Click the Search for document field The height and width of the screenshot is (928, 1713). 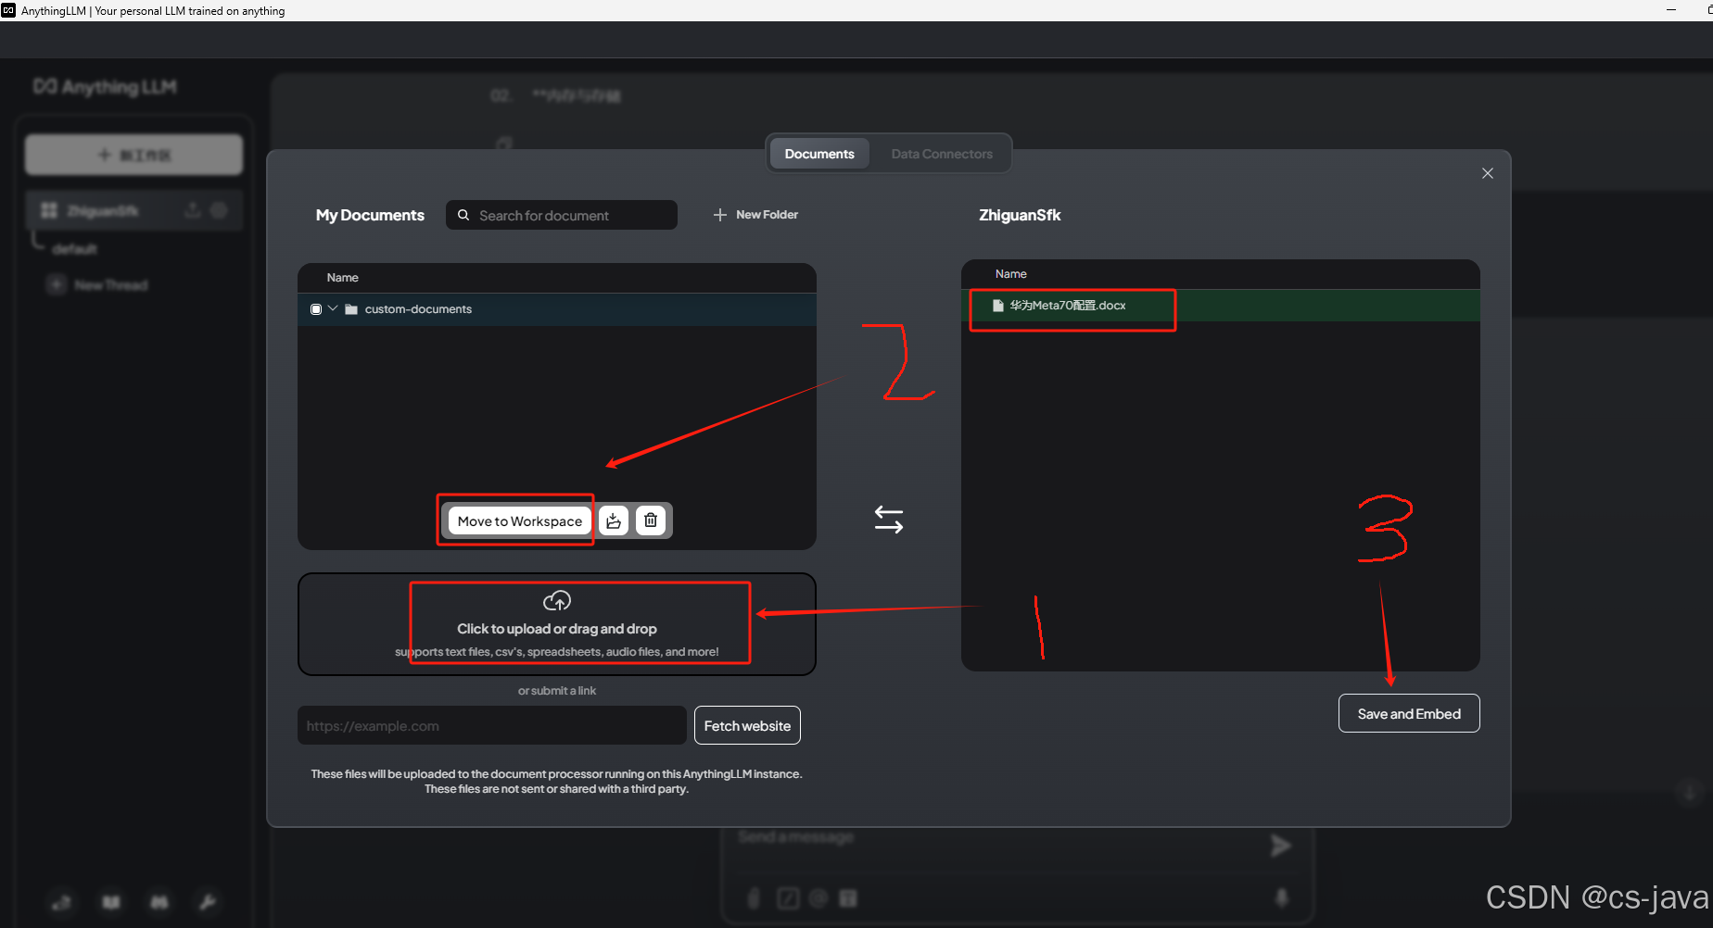click(562, 215)
